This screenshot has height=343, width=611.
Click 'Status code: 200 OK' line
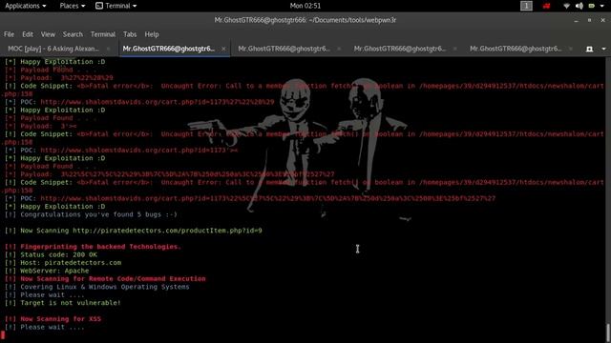click(x=51, y=254)
